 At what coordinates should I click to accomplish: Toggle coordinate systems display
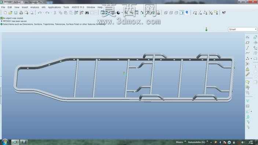[x=211, y=13]
